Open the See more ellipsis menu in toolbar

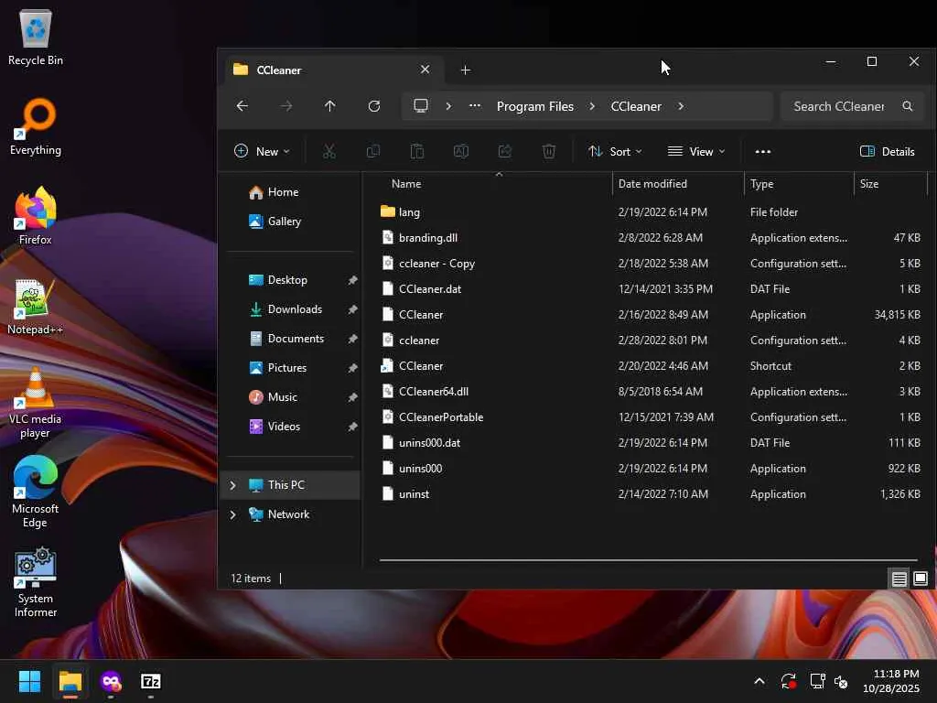[x=762, y=152]
